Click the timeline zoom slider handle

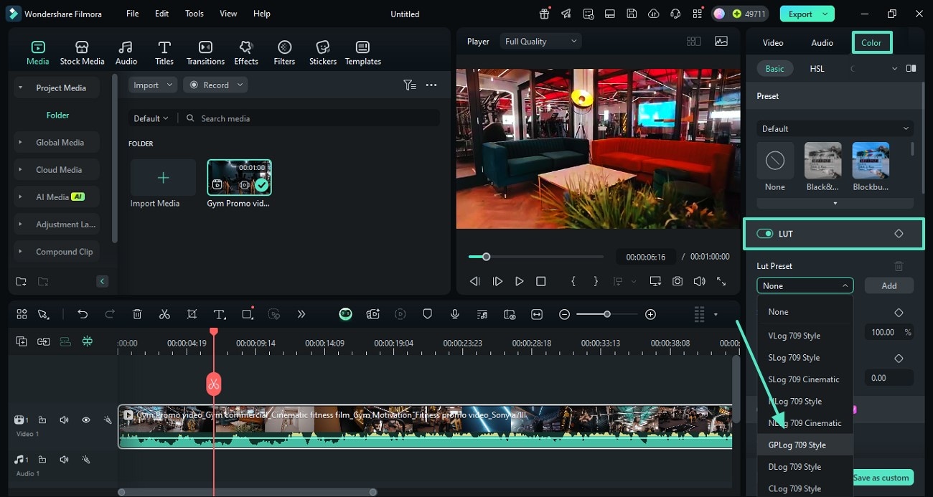click(607, 314)
